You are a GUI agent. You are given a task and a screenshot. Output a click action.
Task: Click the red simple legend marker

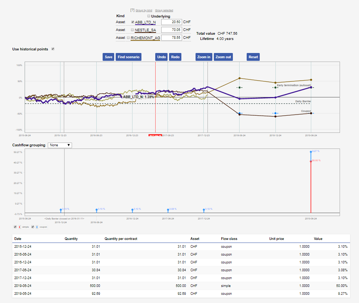(x=20, y=227)
